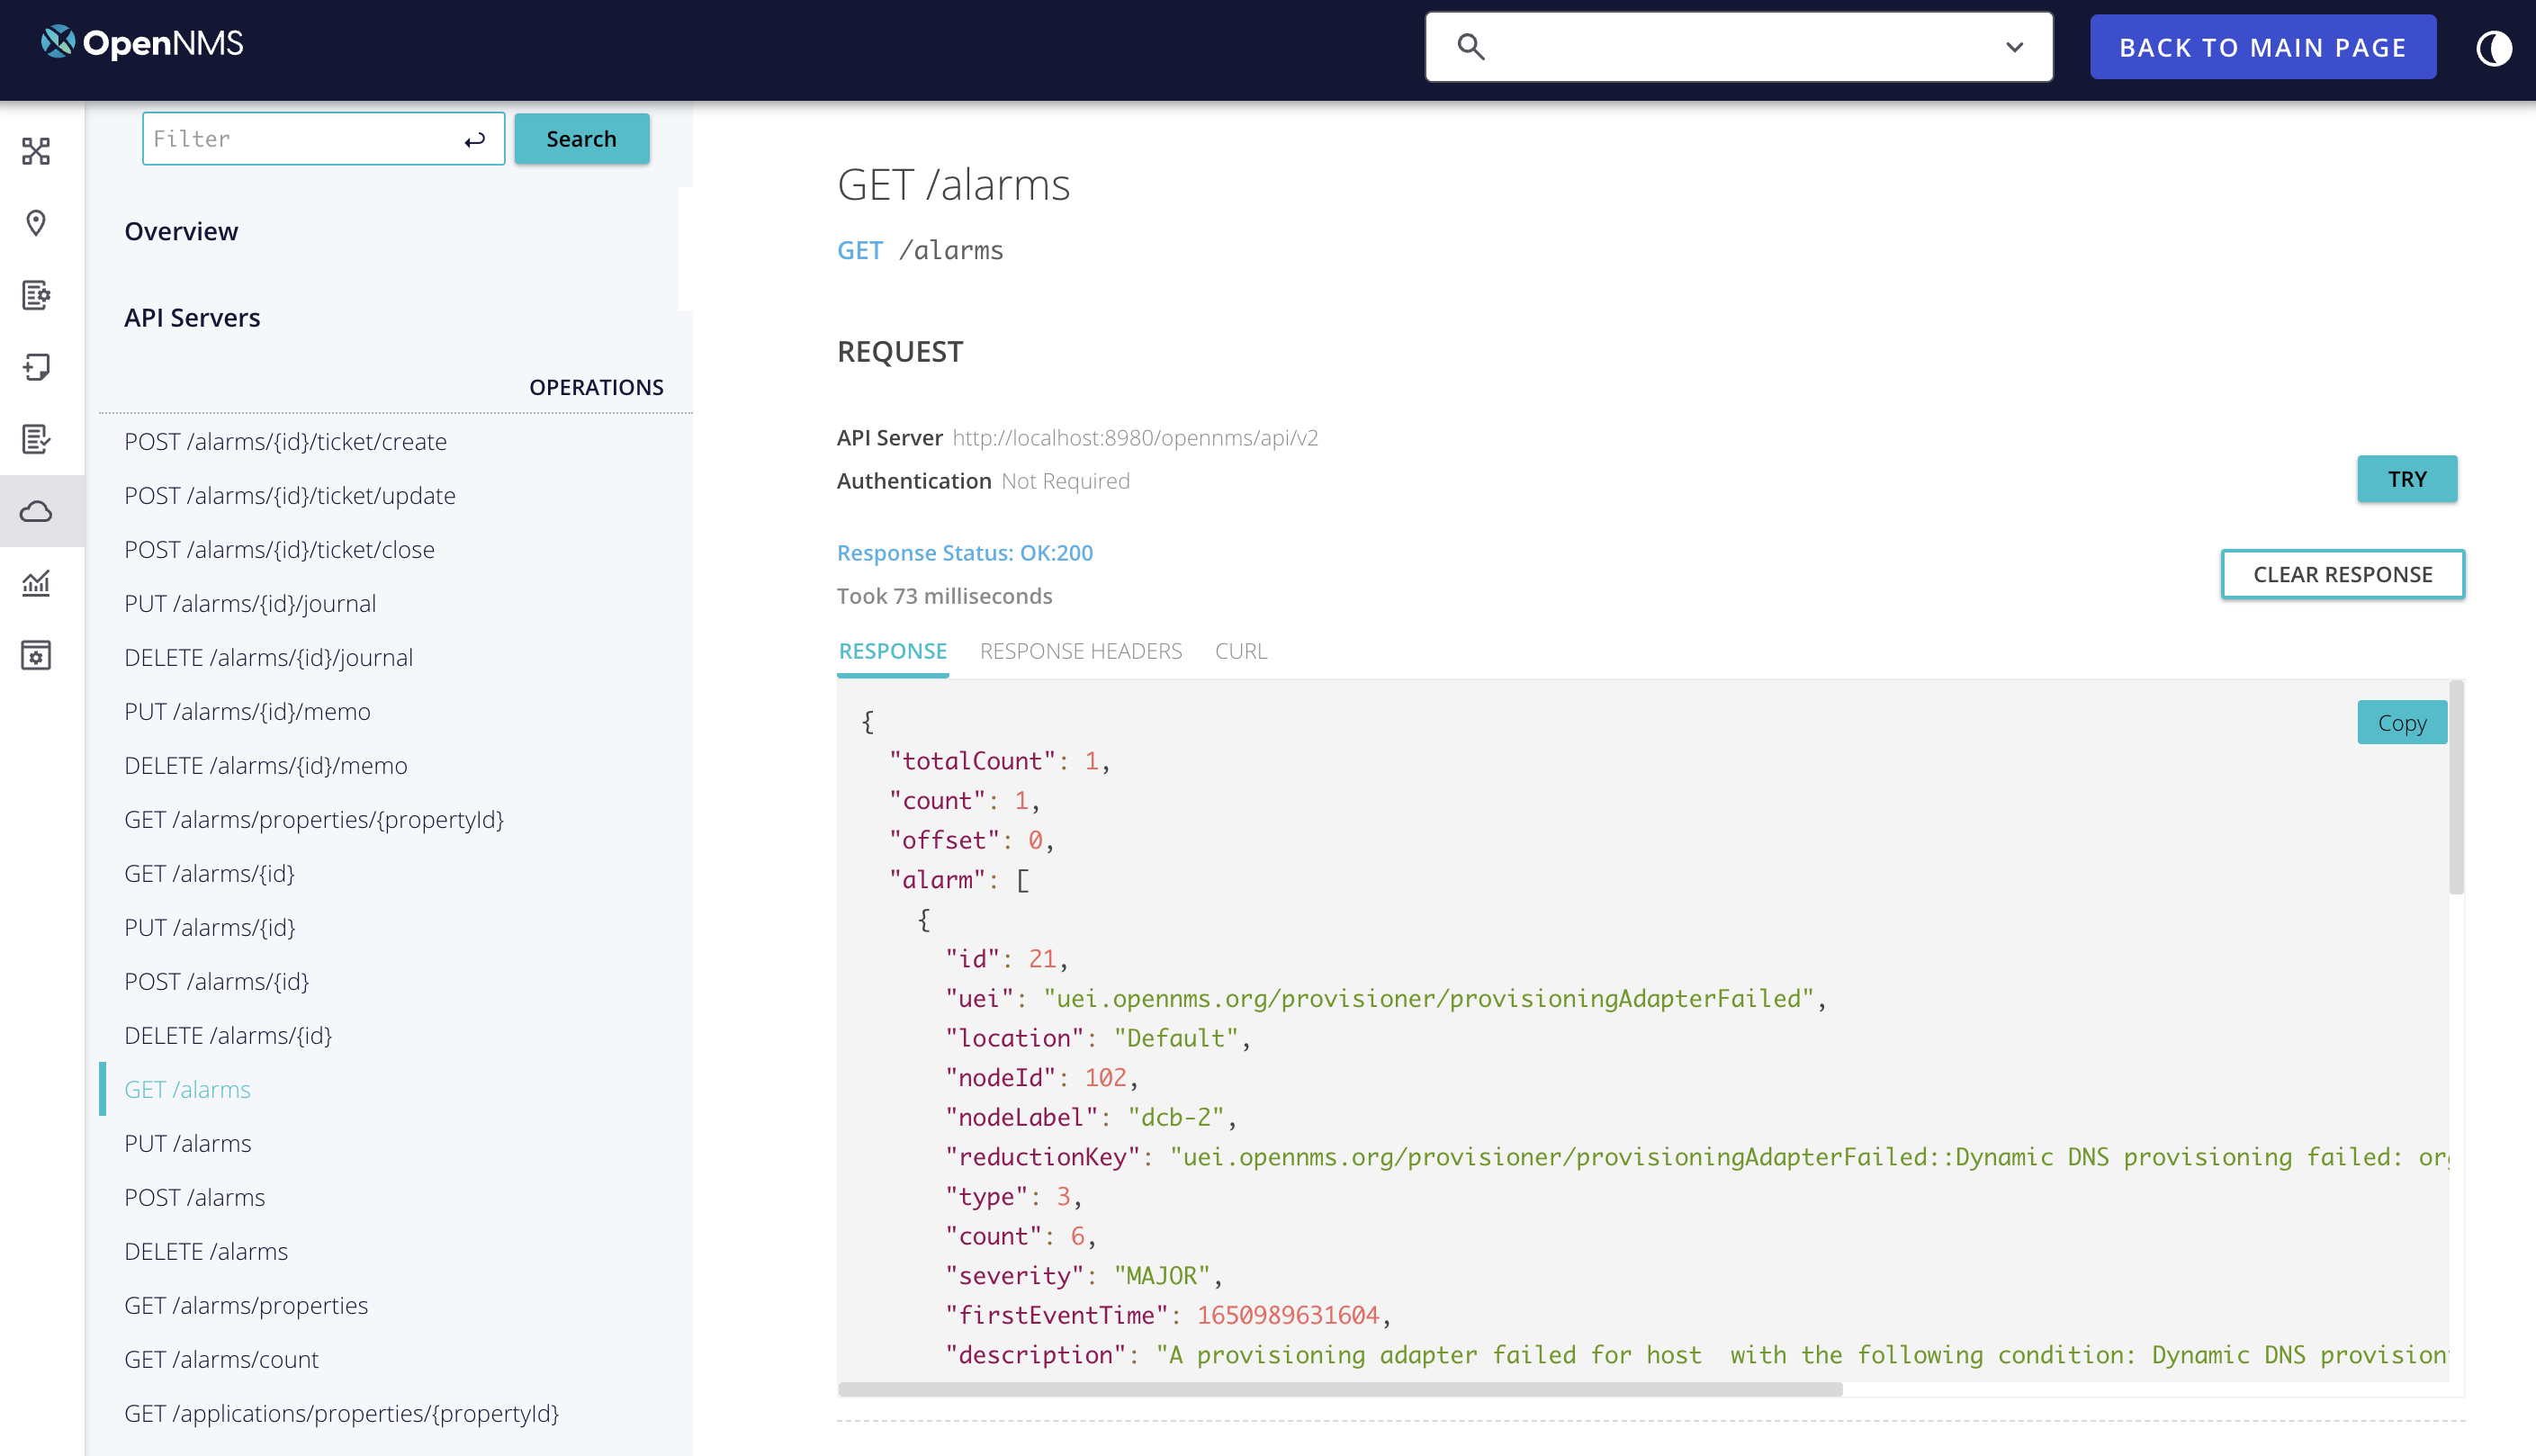Click the Search button
The width and height of the screenshot is (2536, 1456).
(x=581, y=139)
